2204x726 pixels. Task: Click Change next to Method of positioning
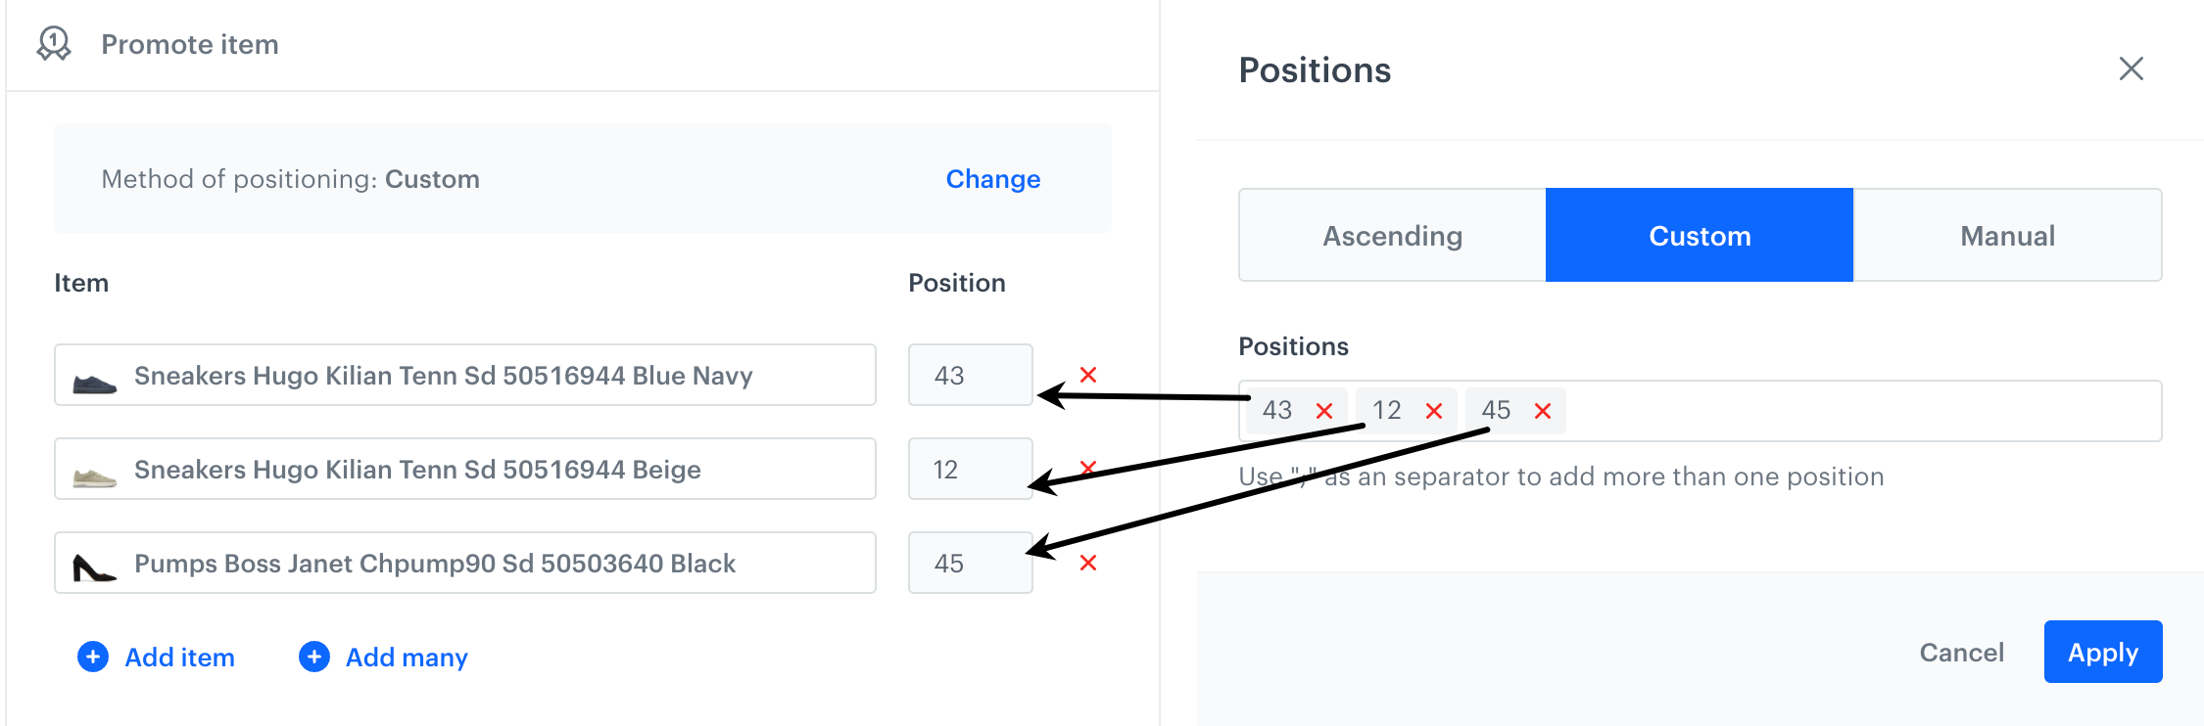[x=992, y=179]
